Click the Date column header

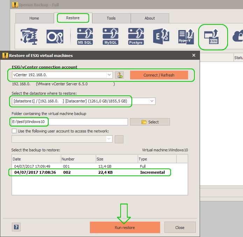[37, 159]
